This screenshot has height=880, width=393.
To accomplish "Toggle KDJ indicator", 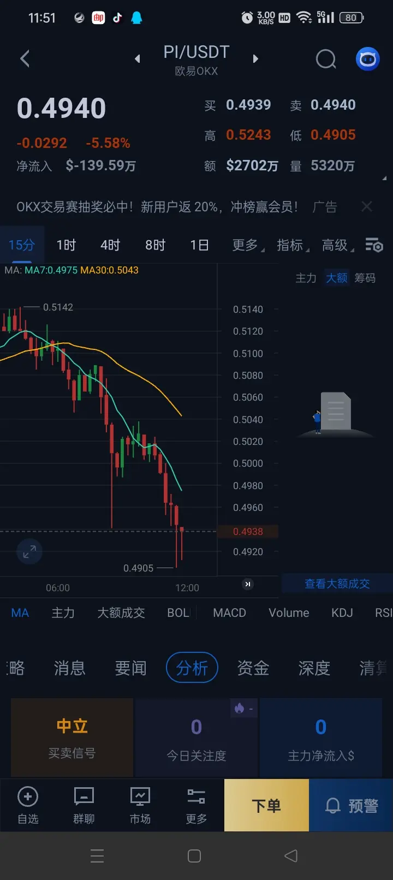I will 342,613.
